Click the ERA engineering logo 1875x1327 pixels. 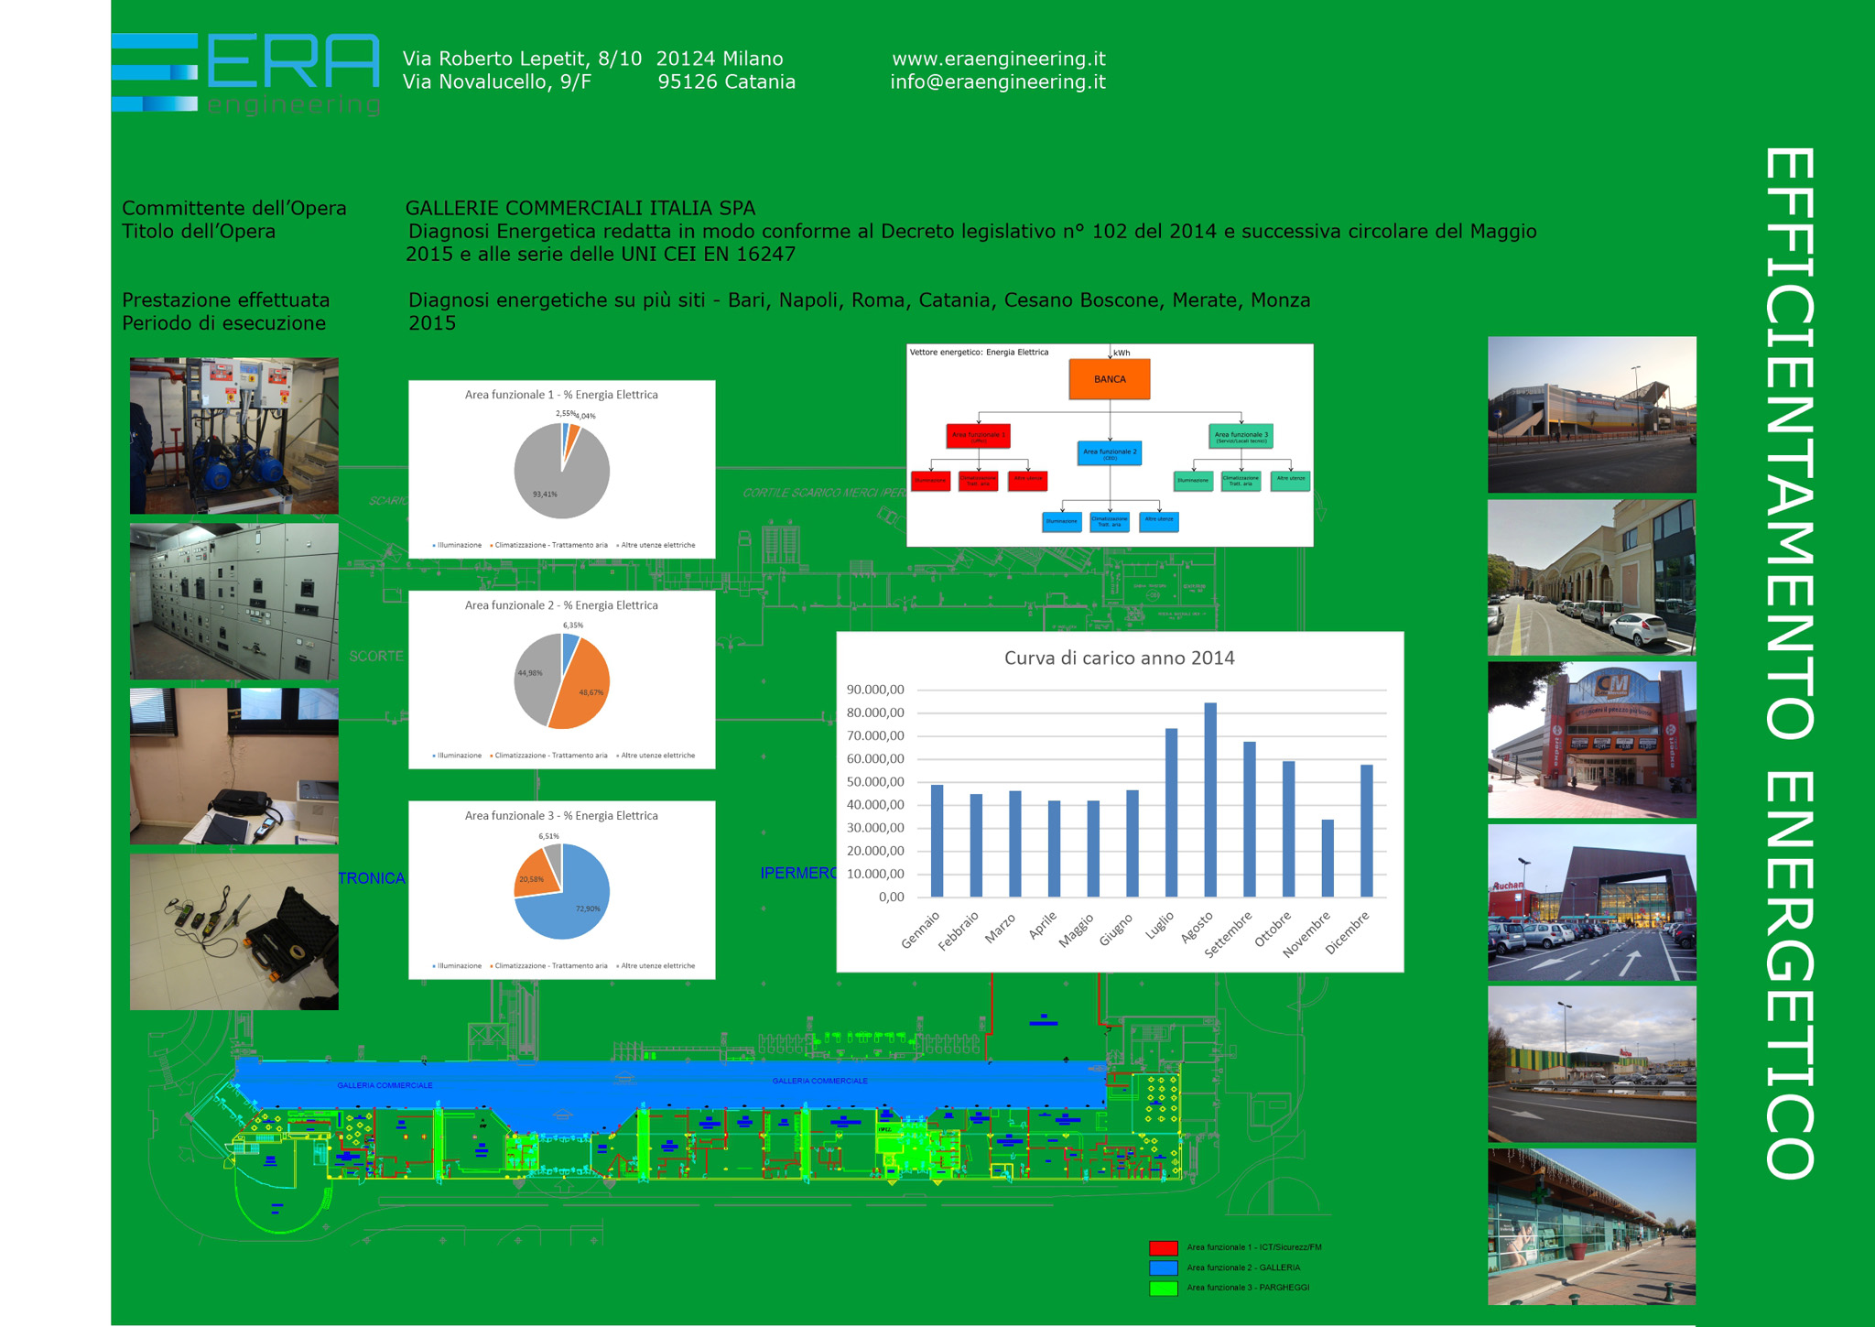pos(245,73)
